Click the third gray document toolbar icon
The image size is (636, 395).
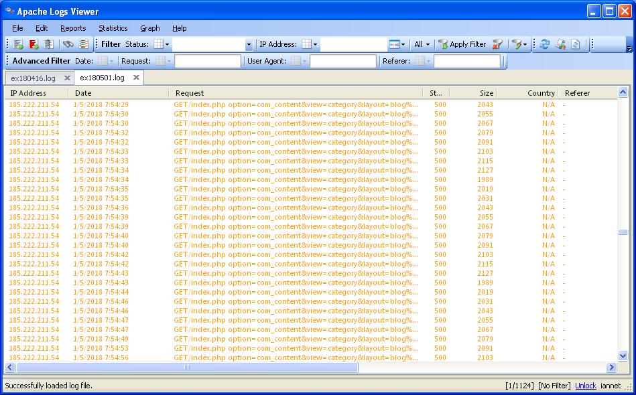click(x=49, y=44)
